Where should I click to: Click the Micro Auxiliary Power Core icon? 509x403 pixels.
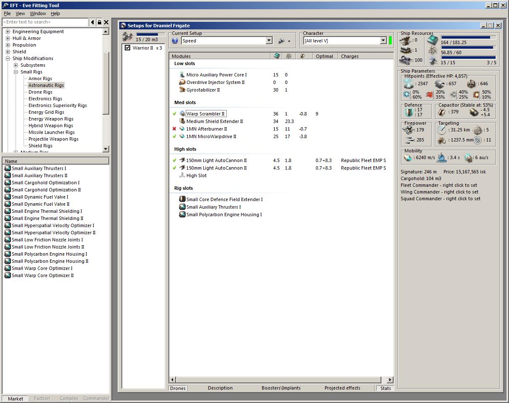tap(182, 75)
